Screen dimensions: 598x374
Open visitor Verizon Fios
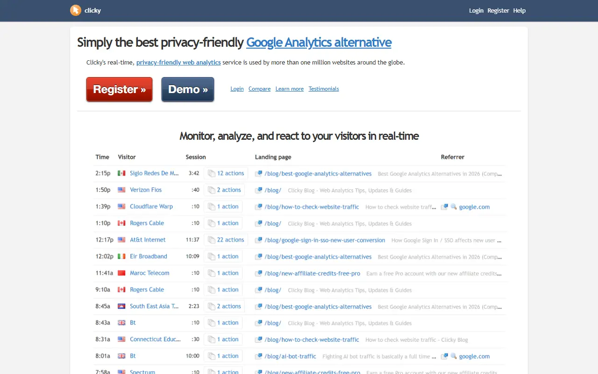[146, 190]
